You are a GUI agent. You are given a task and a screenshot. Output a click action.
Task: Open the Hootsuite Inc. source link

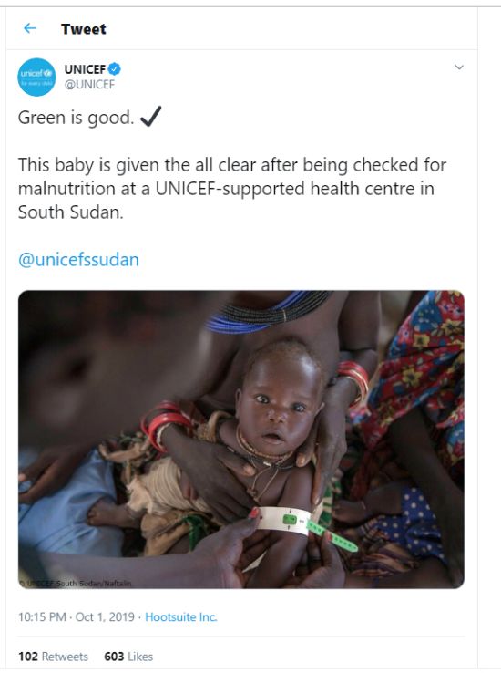click(181, 616)
